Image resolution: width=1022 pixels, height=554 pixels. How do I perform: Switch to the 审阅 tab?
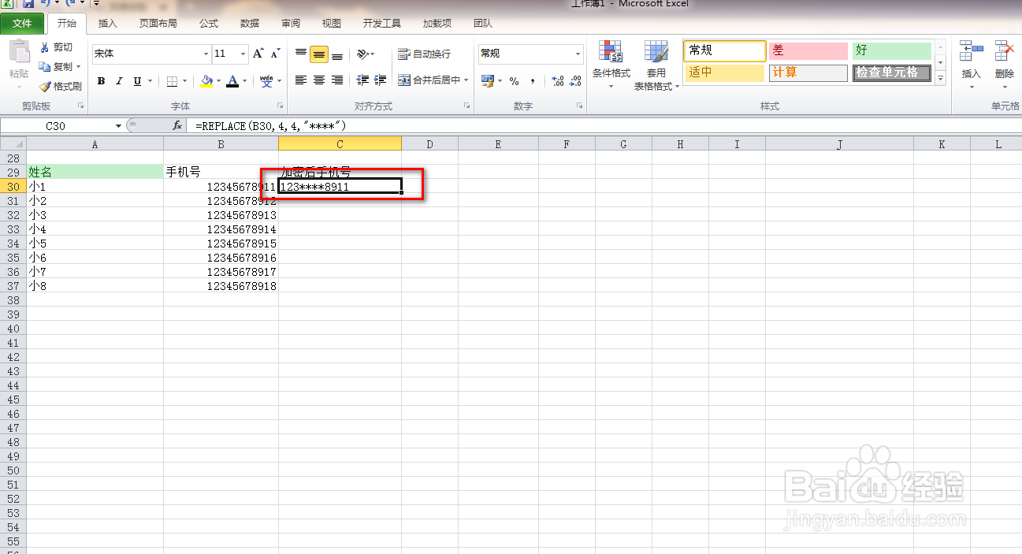point(291,24)
